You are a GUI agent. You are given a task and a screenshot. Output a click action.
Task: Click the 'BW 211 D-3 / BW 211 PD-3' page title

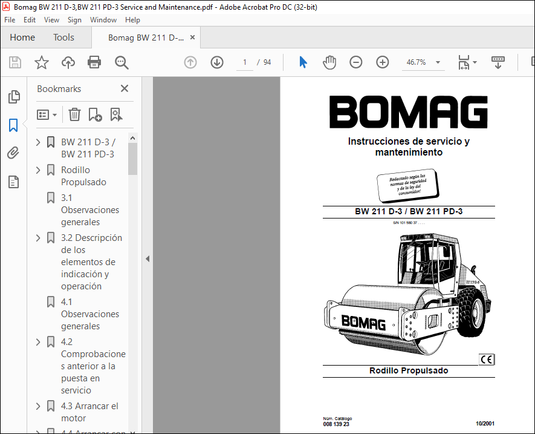click(409, 211)
